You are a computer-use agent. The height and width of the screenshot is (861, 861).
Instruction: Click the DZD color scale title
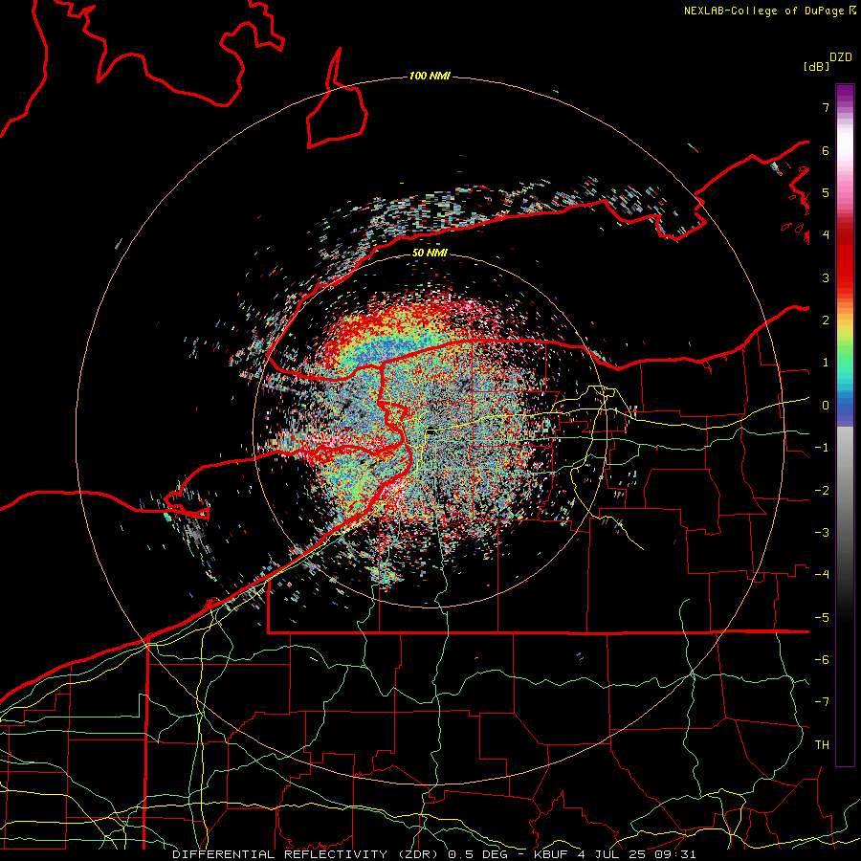coord(841,57)
